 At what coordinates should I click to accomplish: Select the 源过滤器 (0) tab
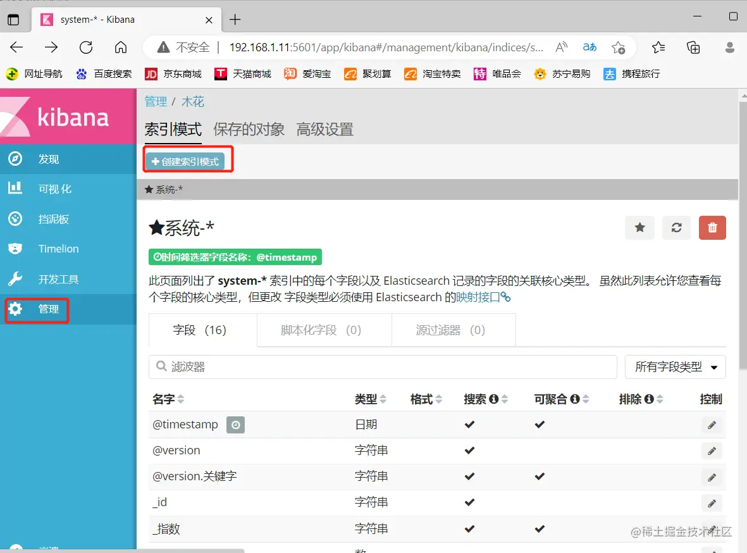click(454, 330)
